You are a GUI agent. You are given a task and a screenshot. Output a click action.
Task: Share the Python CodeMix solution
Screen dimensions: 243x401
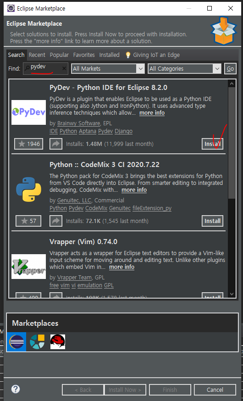(55, 221)
